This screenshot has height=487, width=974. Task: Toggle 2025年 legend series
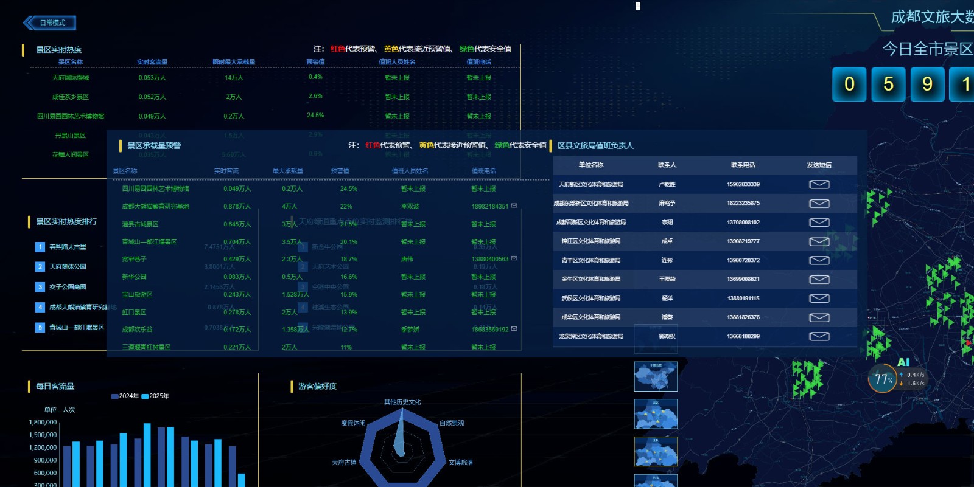(x=155, y=396)
